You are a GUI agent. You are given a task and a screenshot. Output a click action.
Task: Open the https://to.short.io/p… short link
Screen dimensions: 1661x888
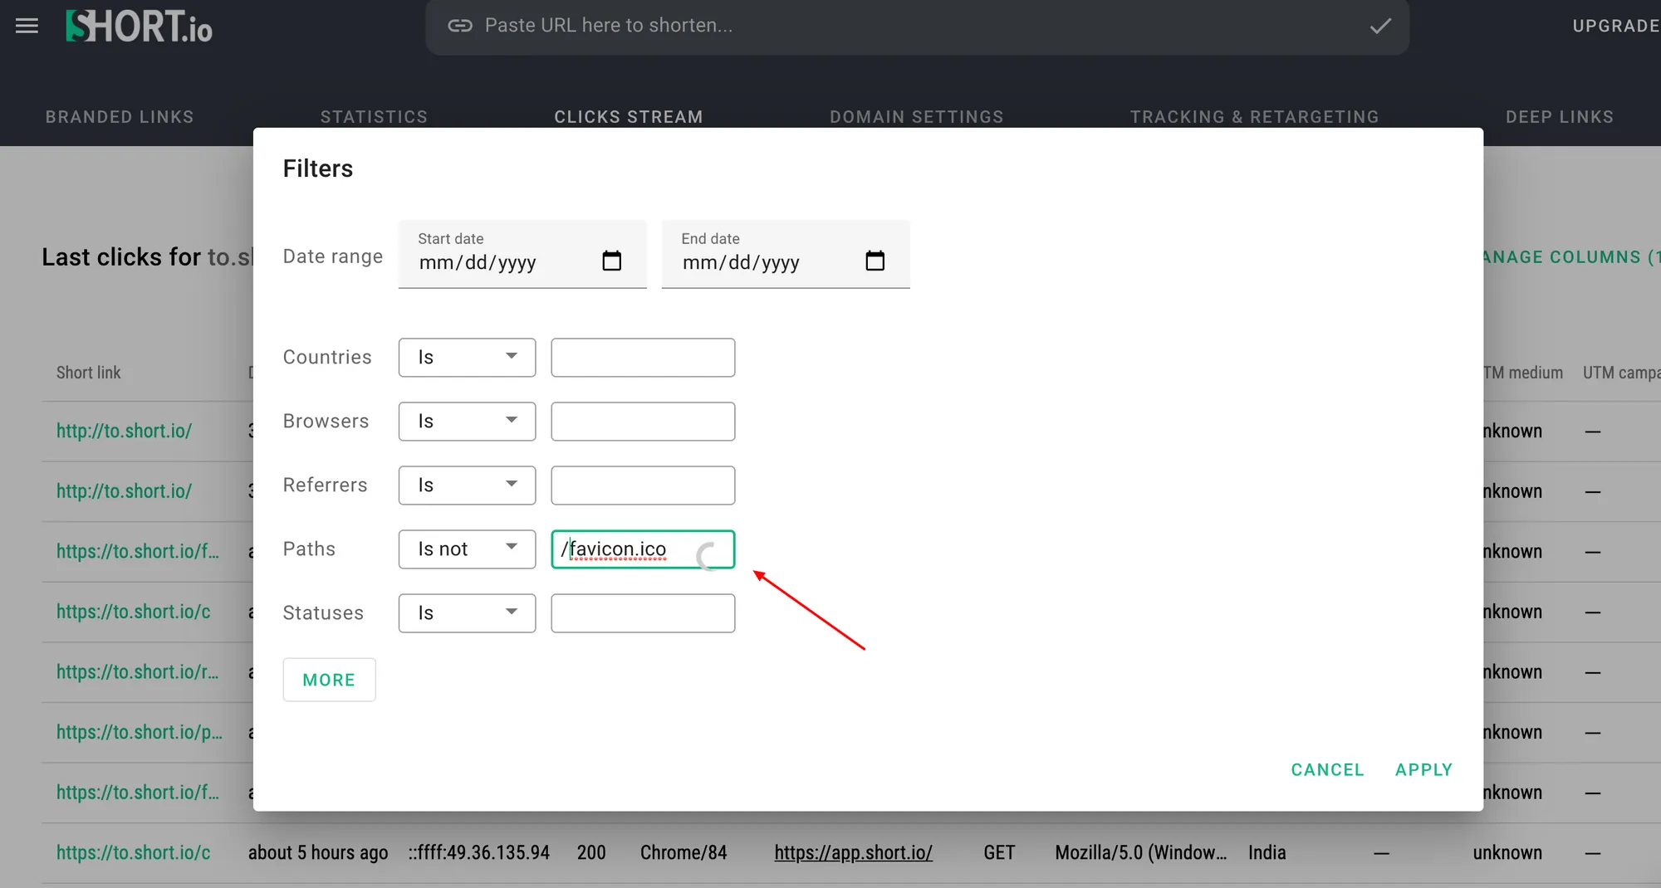[x=140, y=733]
